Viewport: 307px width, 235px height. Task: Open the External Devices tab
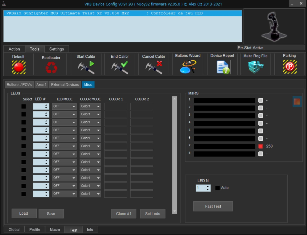[65, 85]
